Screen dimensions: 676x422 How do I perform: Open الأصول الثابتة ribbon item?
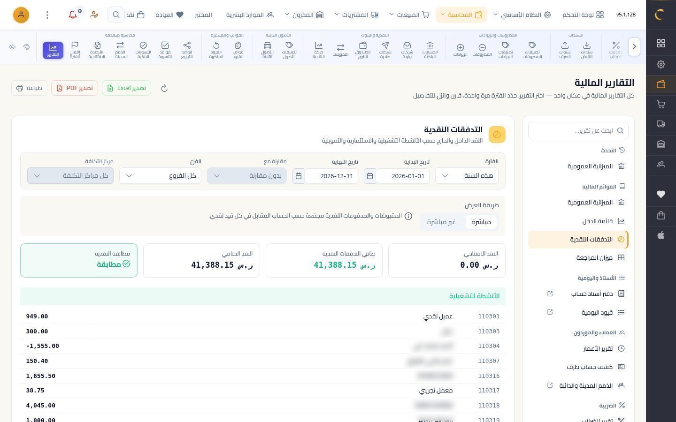pos(267,50)
